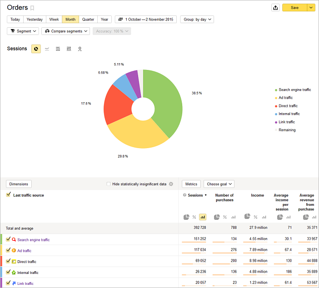Open the Group: by day dropdown
The image size is (319, 288).
pos(197,20)
